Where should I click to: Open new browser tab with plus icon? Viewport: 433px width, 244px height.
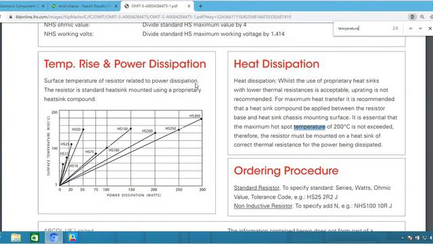pos(200,6)
